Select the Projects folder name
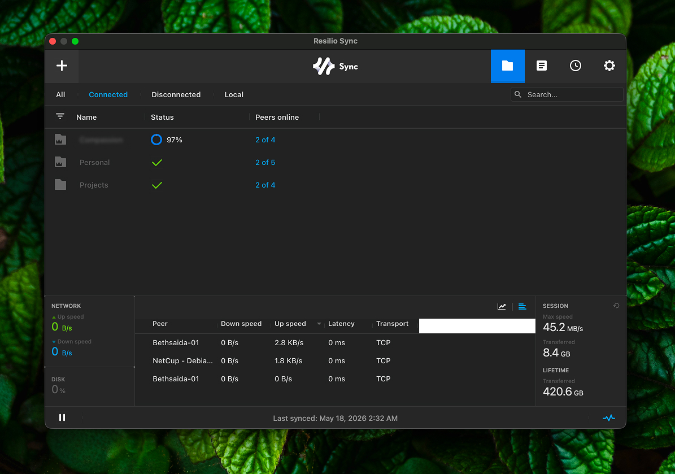 [94, 185]
